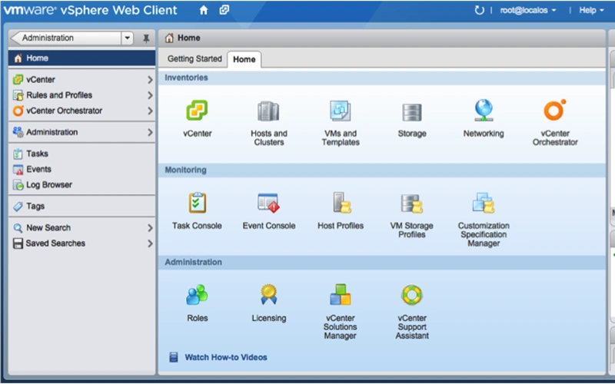The height and width of the screenshot is (384, 615).
Task: Open the navigator history dropdown arrow
Action: click(x=127, y=38)
